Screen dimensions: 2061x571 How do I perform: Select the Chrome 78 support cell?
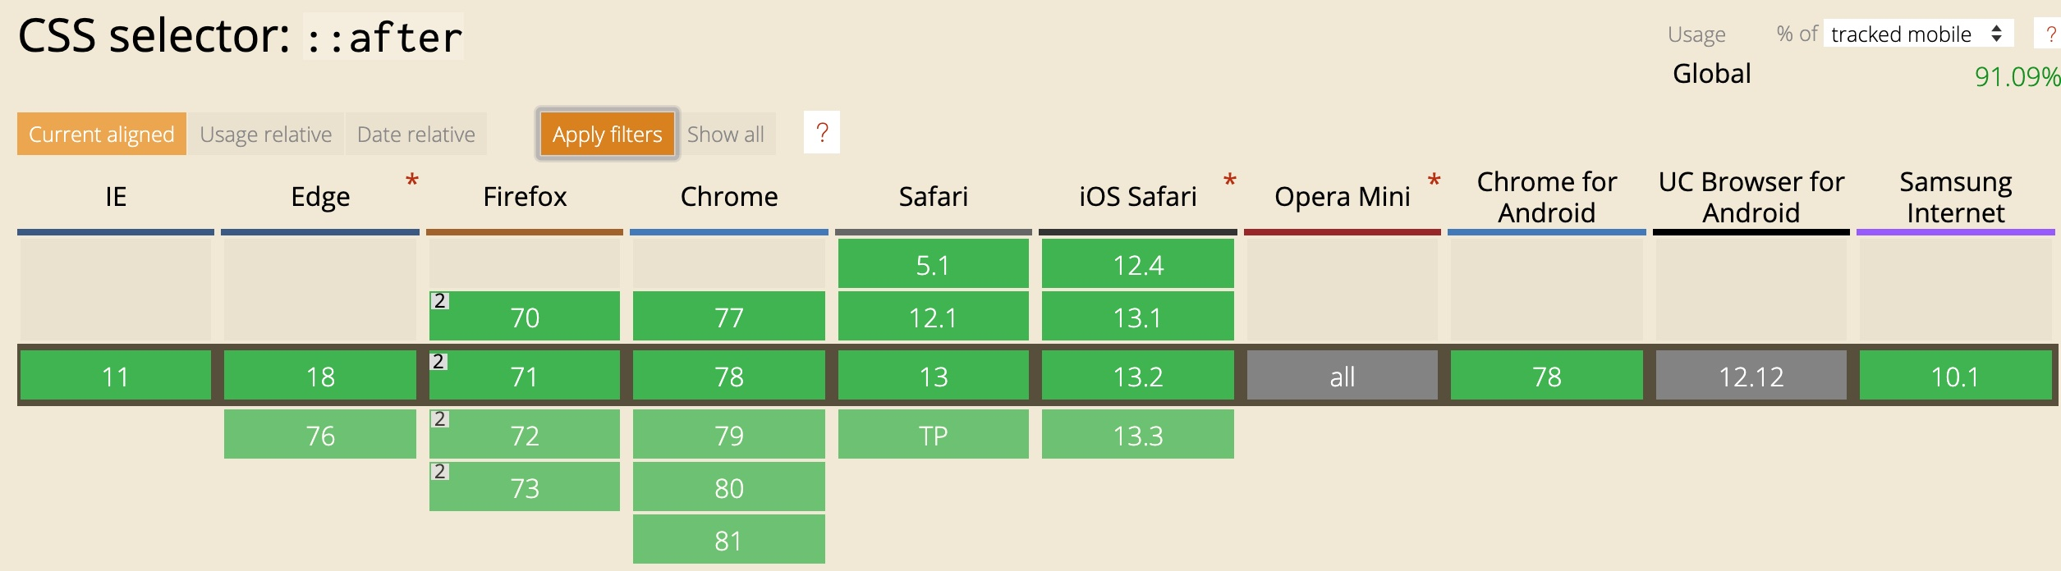729,377
